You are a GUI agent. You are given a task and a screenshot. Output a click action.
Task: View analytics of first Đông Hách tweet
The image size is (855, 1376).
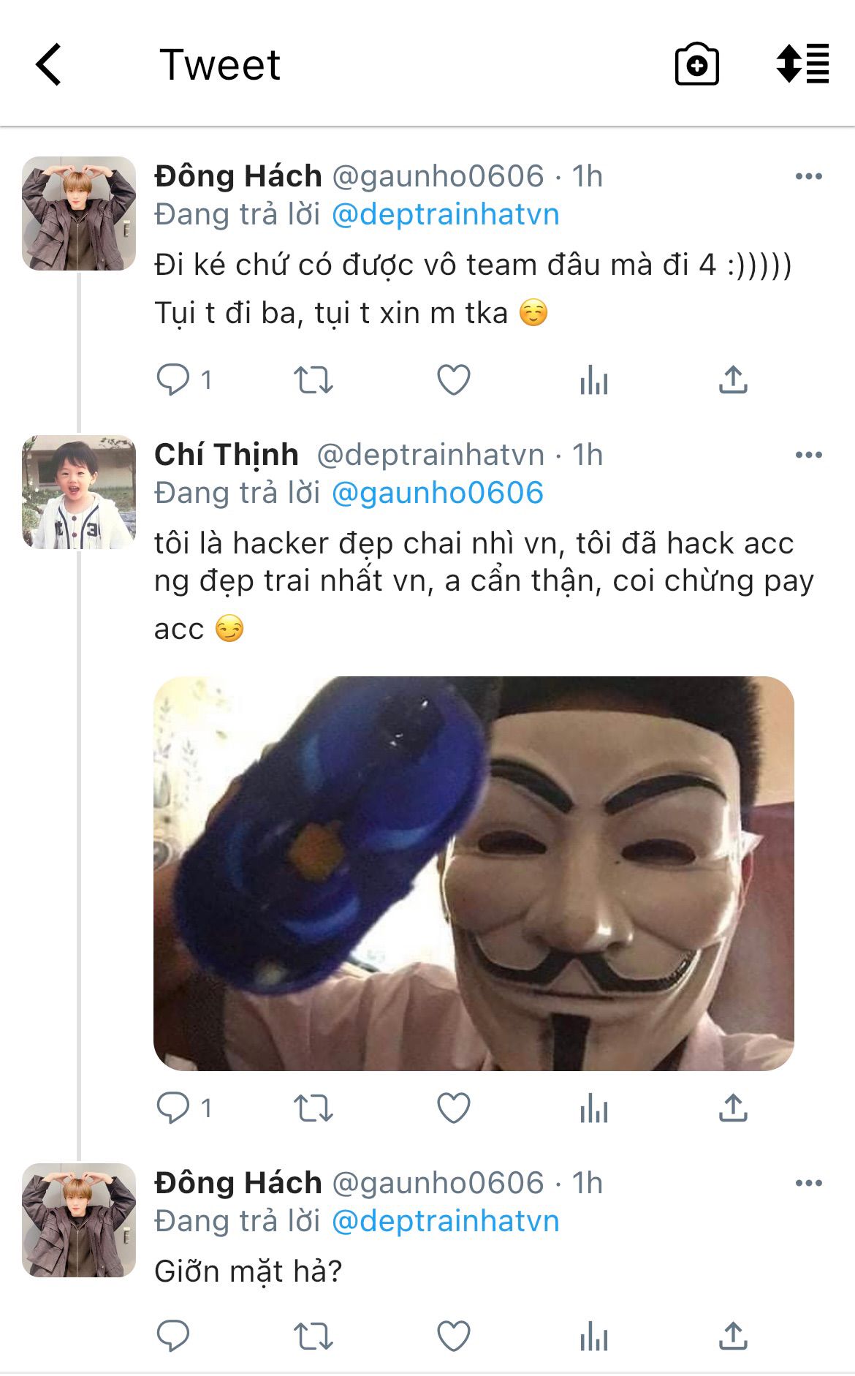pyautogui.click(x=594, y=380)
